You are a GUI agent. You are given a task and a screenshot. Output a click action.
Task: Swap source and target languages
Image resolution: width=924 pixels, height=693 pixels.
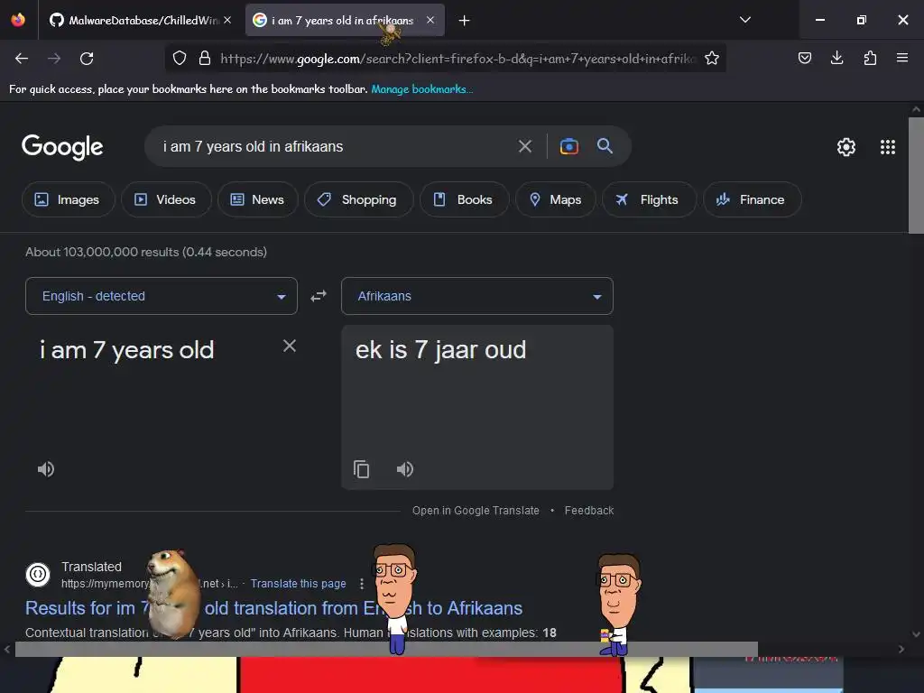click(x=319, y=296)
